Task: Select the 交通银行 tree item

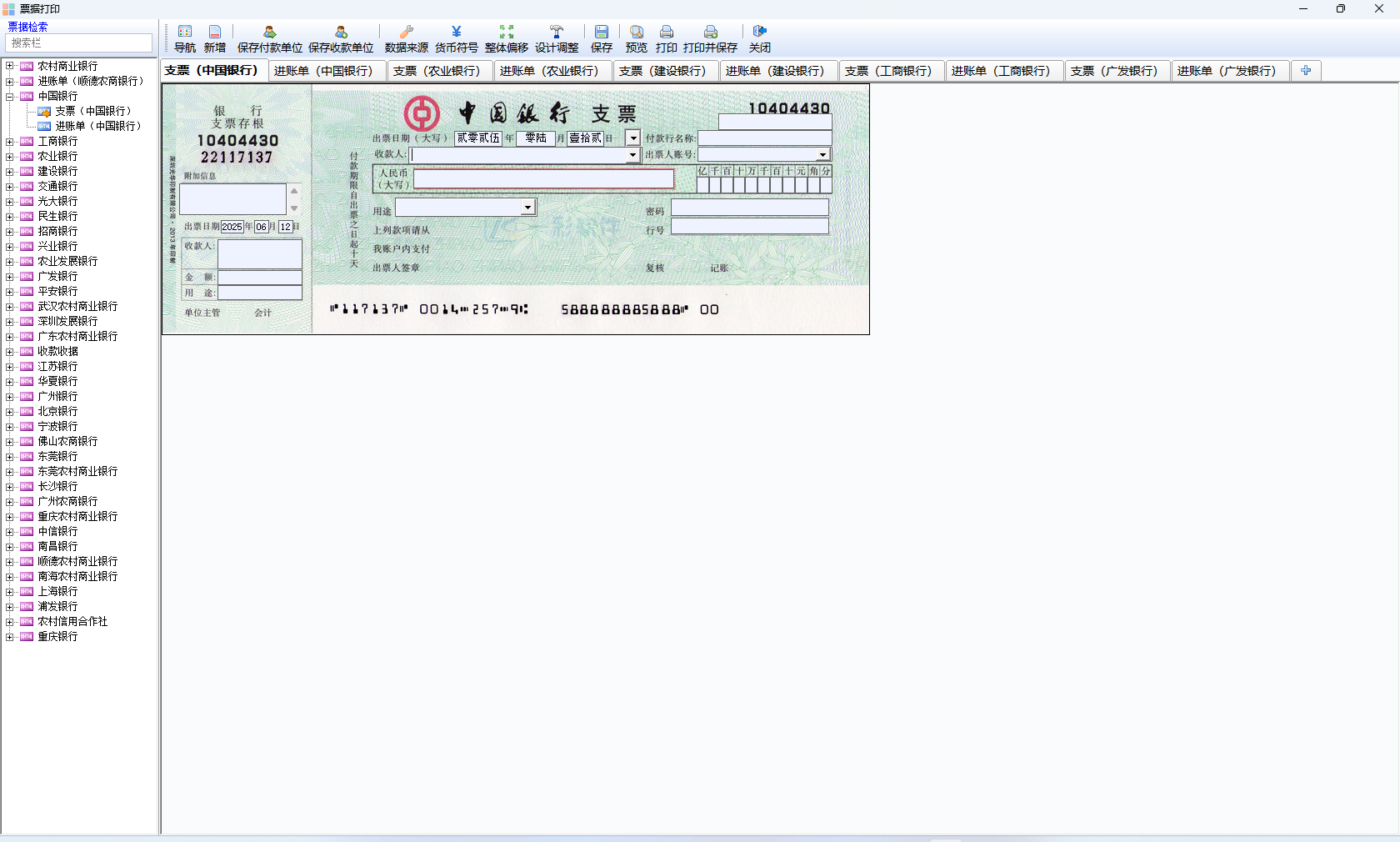Action: 57,186
